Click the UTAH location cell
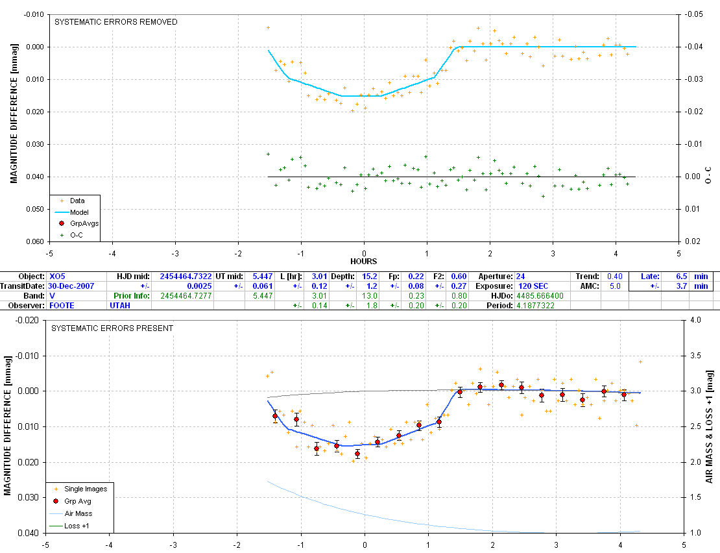The height and width of the screenshot is (553, 720). pyautogui.click(x=120, y=306)
